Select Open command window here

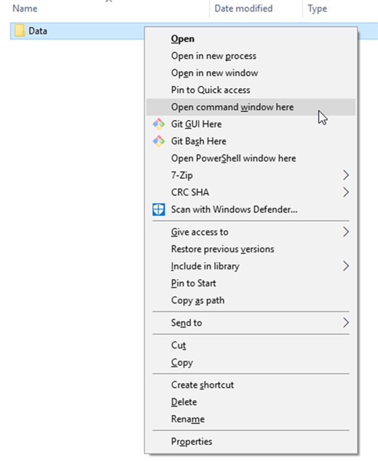point(232,107)
